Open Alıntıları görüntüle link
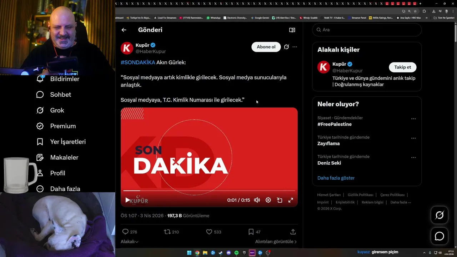The height and width of the screenshot is (257, 457). click(x=276, y=242)
